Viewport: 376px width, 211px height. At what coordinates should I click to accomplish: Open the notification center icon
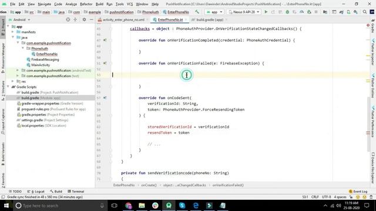367,206
